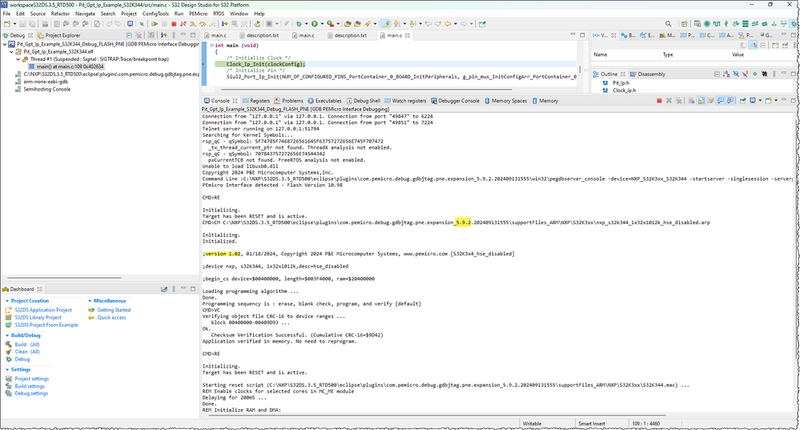Click the New toolbar icon

[6, 23]
